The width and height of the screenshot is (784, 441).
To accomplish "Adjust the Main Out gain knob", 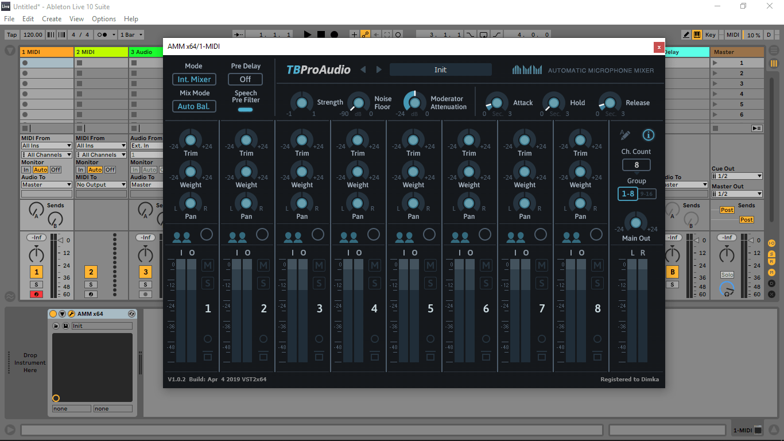I will point(635,222).
